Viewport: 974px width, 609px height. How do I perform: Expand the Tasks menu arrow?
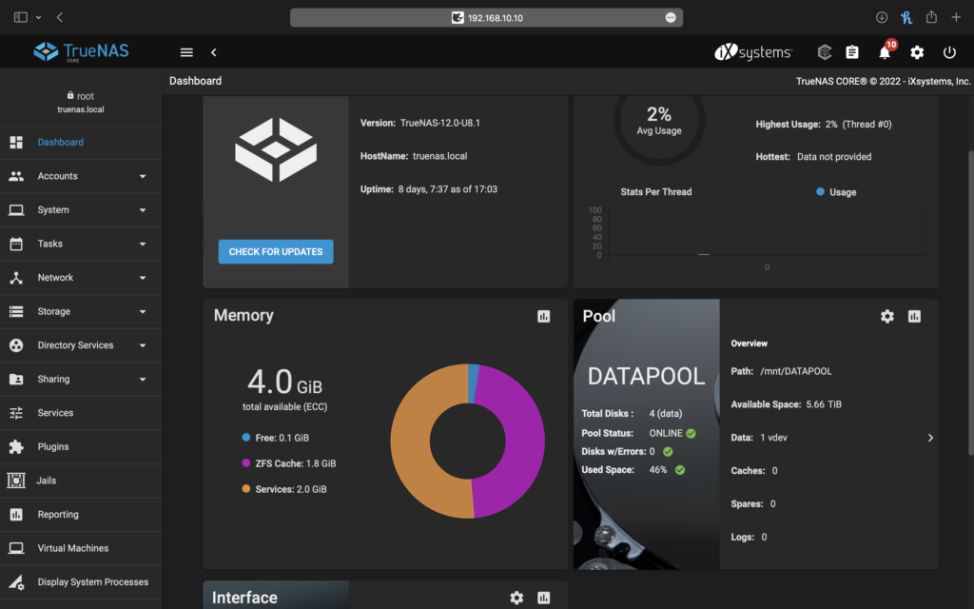click(x=143, y=245)
